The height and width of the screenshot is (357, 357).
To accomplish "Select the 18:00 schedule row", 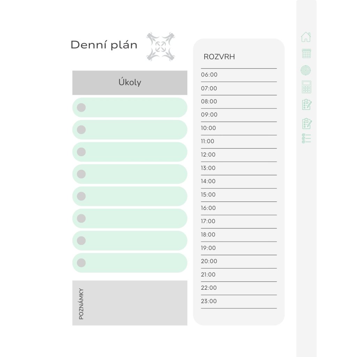I will pyautogui.click(x=238, y=235).
